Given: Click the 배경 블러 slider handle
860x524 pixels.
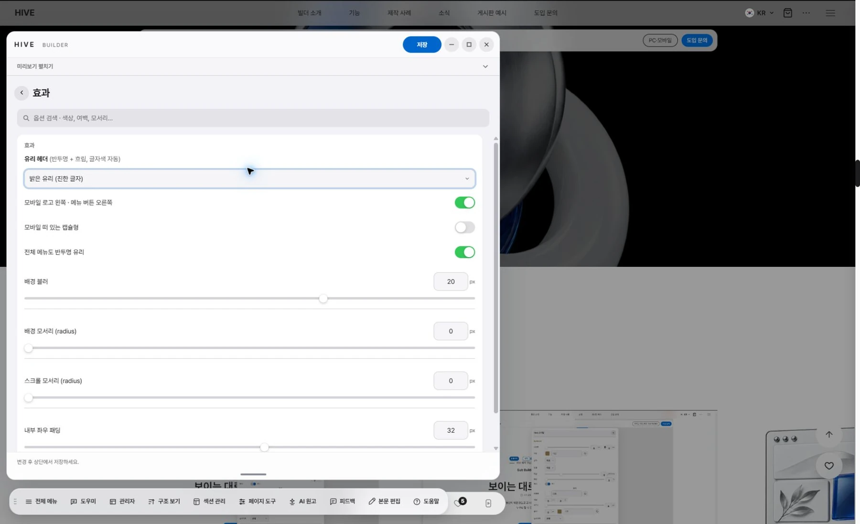Looking at the screenshot, I should click(323, 299).
